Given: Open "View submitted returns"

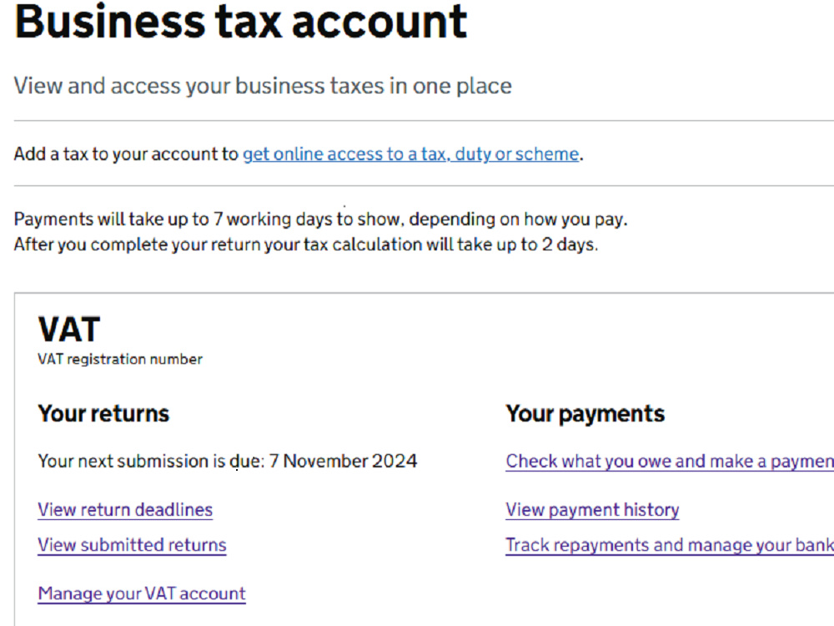Looking at the screenshot, I should pyautogui.click(x=131, y=544).
